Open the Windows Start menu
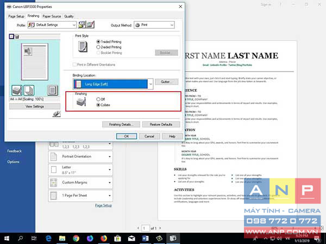The width and height of the screenshot is (326, 244). point(7,239)
